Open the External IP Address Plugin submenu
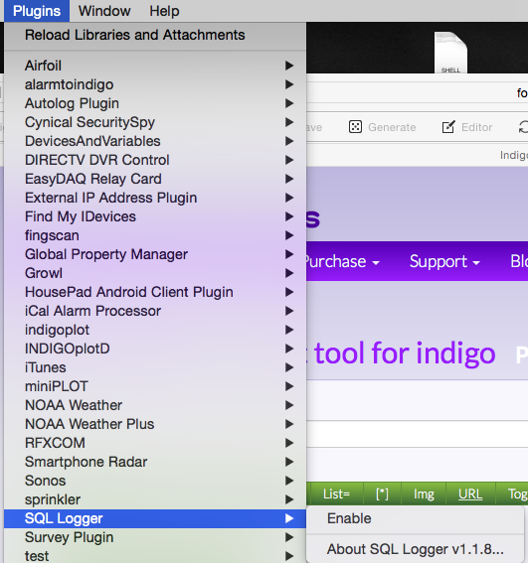This screenshot has width=528, height=563. 155,198
